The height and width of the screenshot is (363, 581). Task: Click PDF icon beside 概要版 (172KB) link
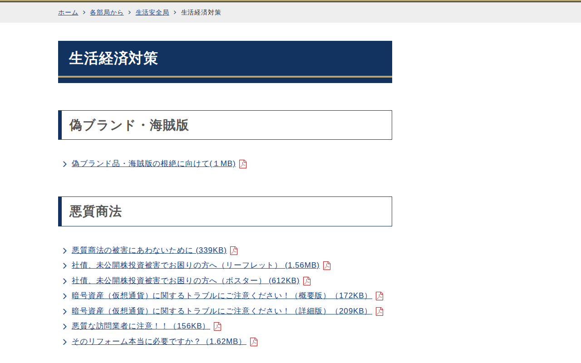[379, 296]
